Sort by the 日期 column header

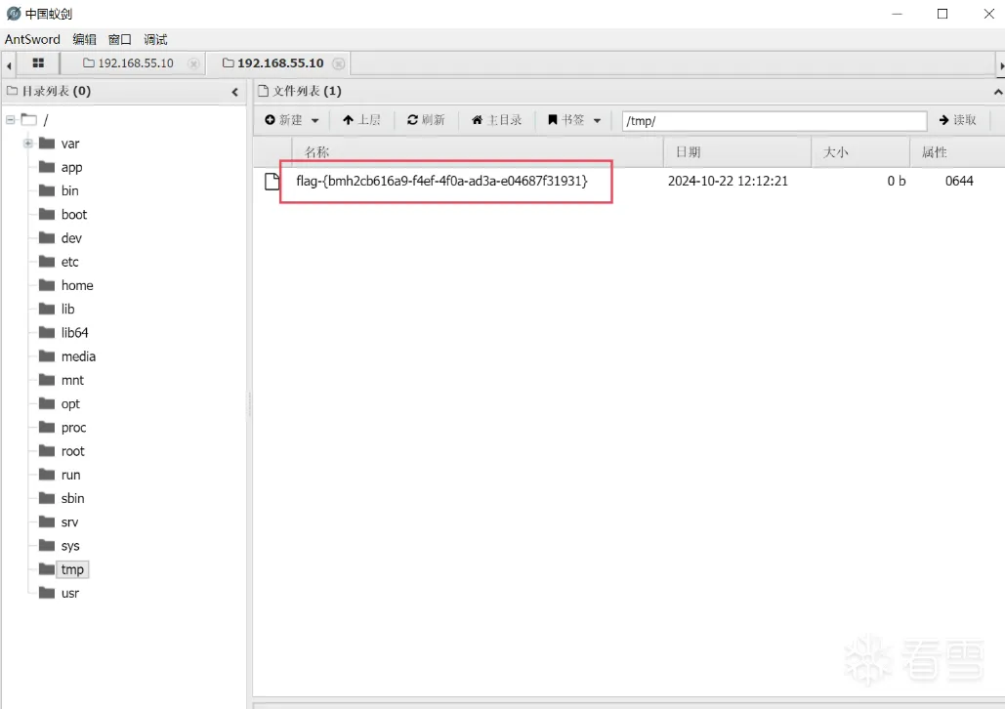(x=689, y=152)
